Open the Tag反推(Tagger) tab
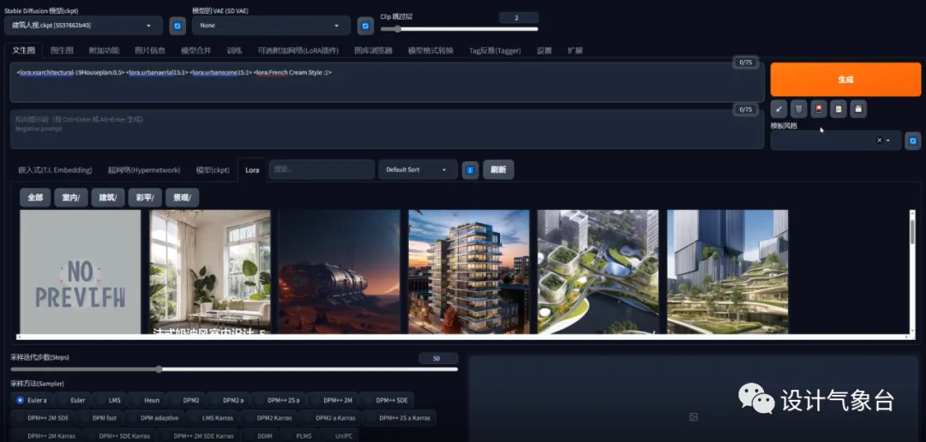Viewport: 926px width, 442px height. click(x=495, y=51)
